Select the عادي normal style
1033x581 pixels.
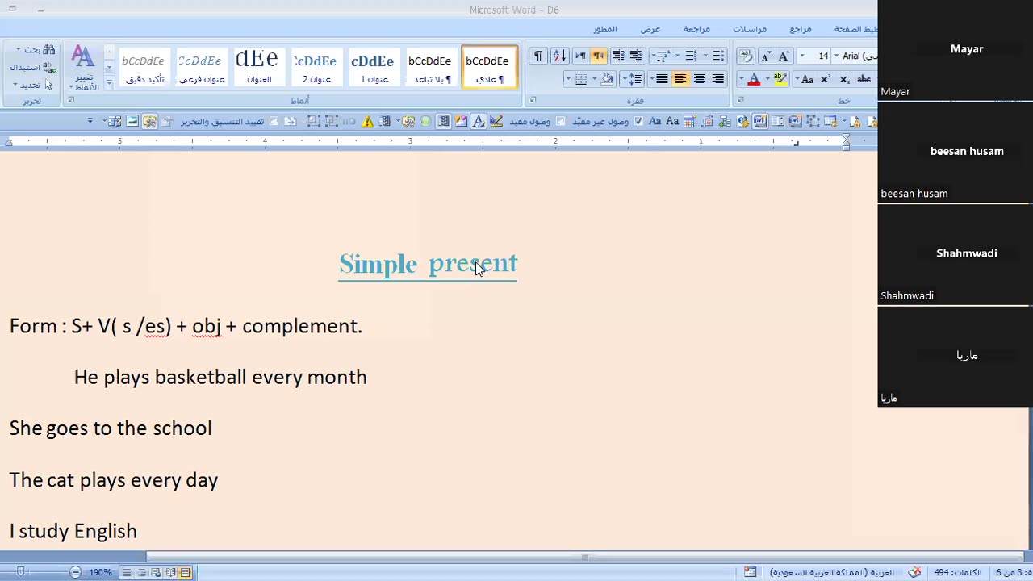489,68
